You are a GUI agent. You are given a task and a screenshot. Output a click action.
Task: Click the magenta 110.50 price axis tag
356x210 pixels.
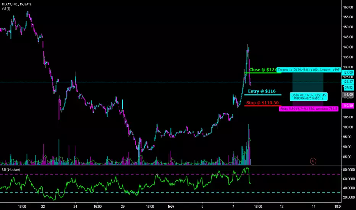click(348, 105)
